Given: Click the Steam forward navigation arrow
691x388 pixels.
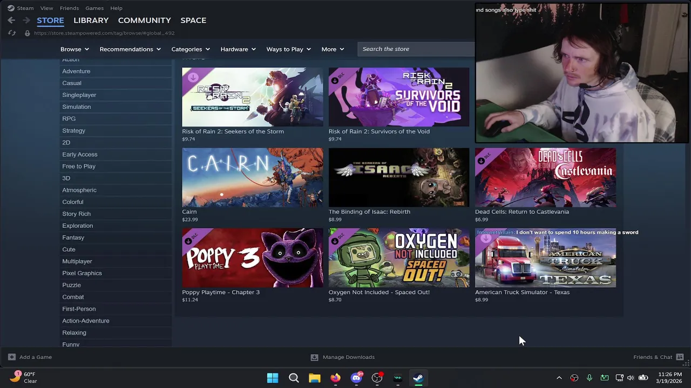Looking at the screenshot, I should (25, 20).
